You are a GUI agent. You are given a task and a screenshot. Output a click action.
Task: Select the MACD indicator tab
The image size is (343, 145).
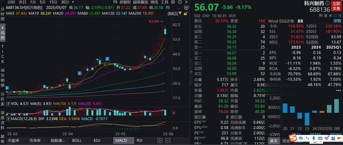click(123, 141)
